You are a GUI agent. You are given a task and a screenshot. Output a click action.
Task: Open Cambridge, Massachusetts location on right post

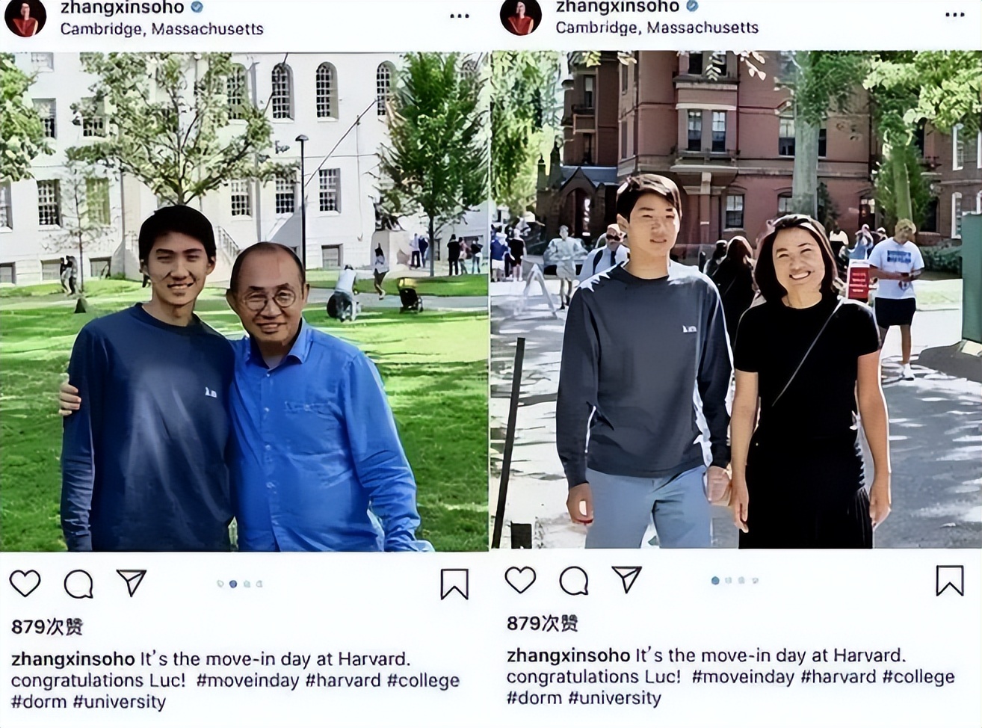[x=657, y=28]
